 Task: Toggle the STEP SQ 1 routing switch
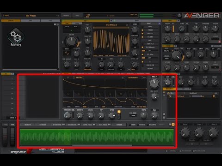(142, 44)
